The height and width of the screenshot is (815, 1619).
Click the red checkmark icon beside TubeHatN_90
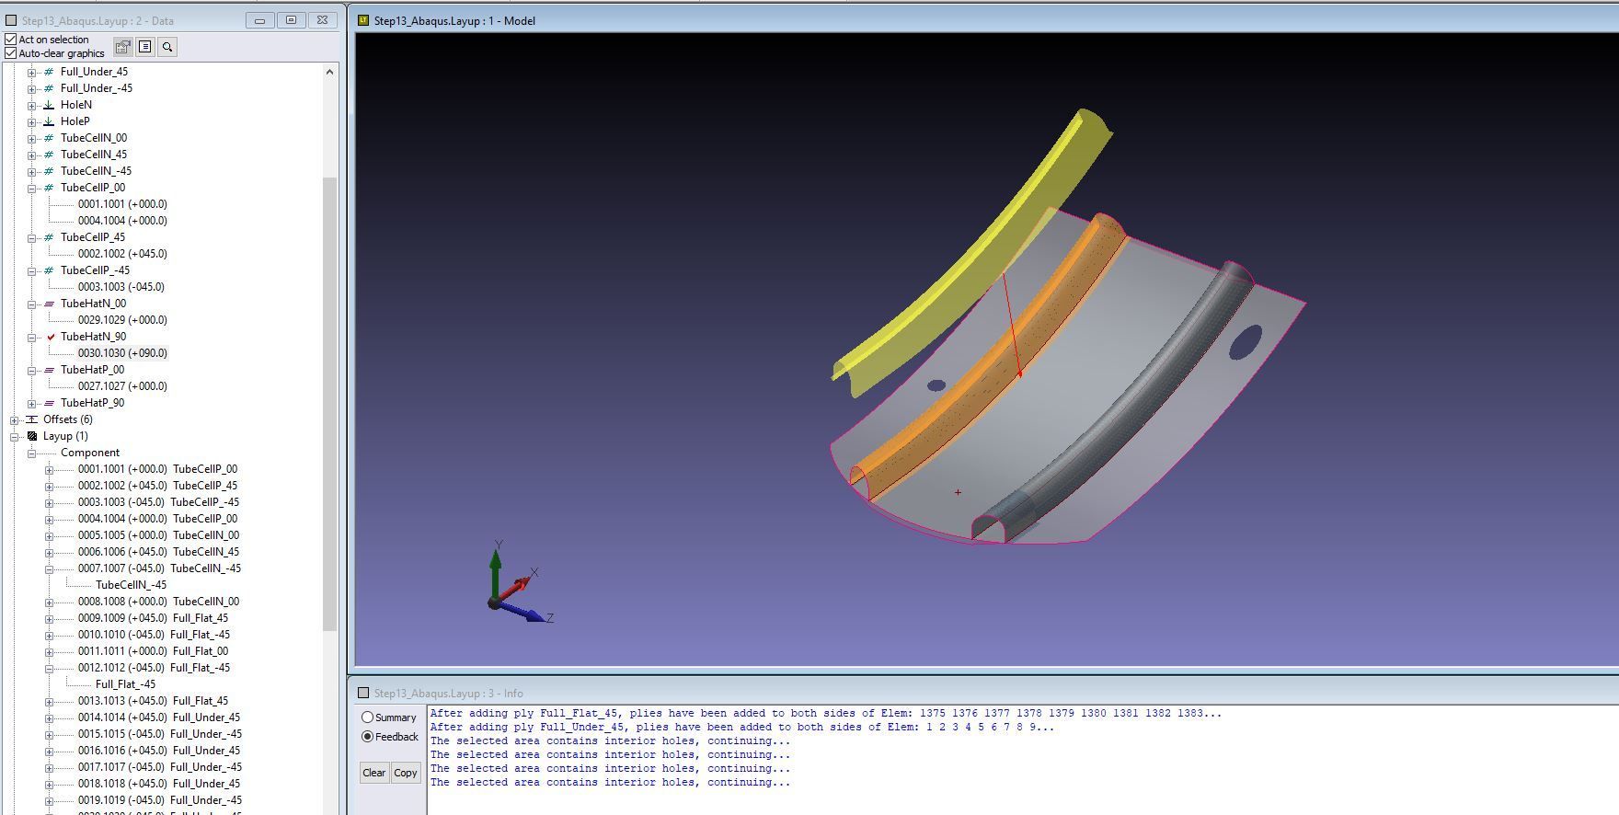[51, 337]
